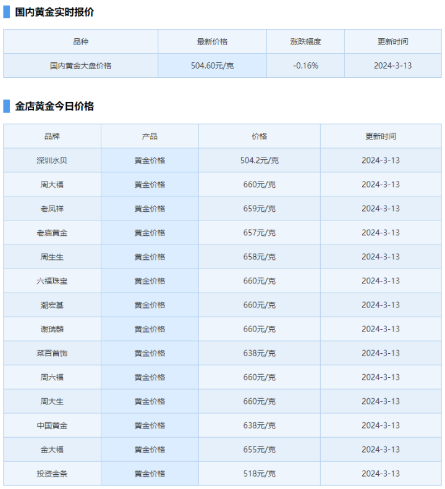The width and height of the screenshot is (445, 489).
Task: Select the 最新价格 column header
Action: pos(212,42)
